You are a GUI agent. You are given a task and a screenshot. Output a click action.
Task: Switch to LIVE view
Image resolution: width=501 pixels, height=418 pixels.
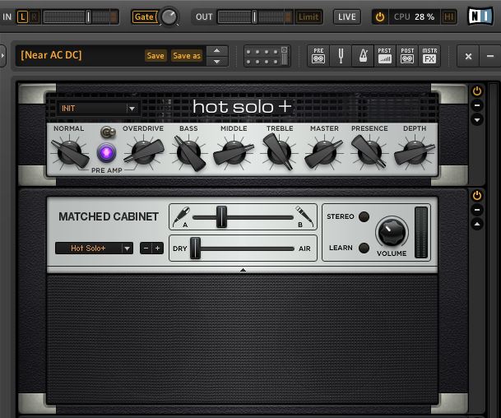[347, 17]
